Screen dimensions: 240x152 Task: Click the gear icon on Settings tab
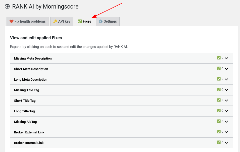pos(101,21)
